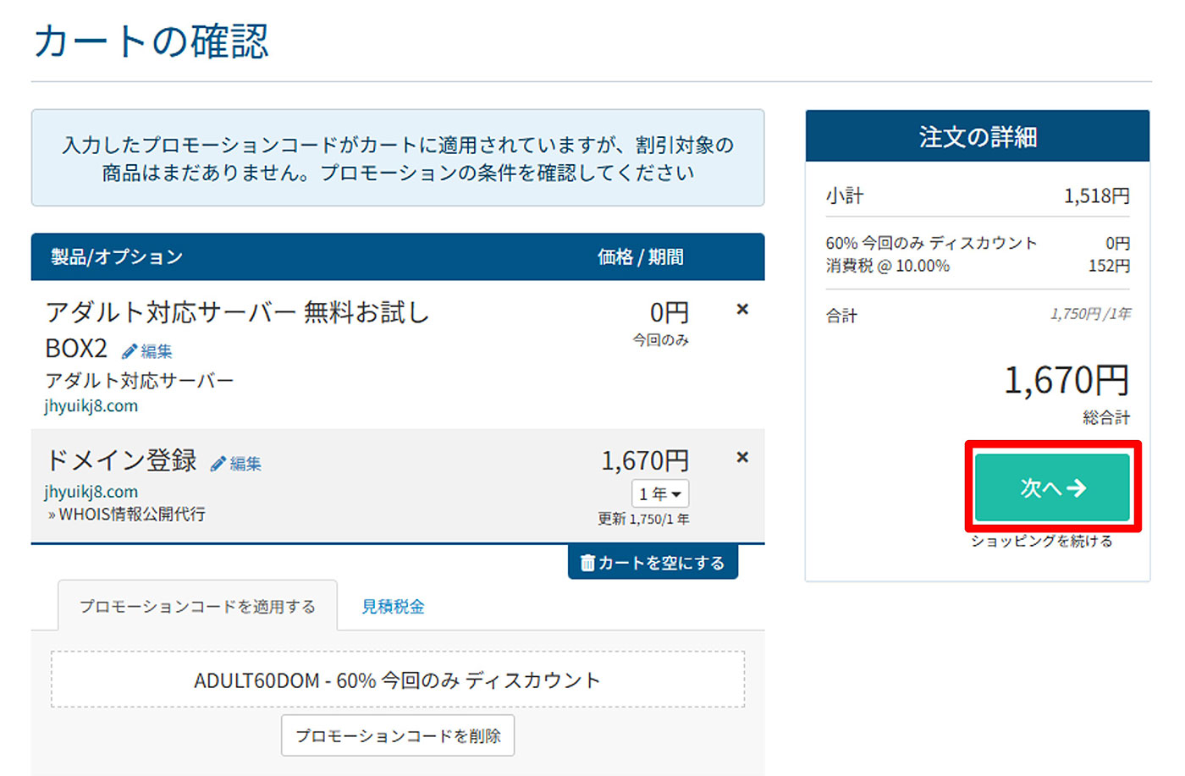1185x776 pixels.
Task: Click the 更新 1,750/1年 renewal text
Action: coord(643,519)
